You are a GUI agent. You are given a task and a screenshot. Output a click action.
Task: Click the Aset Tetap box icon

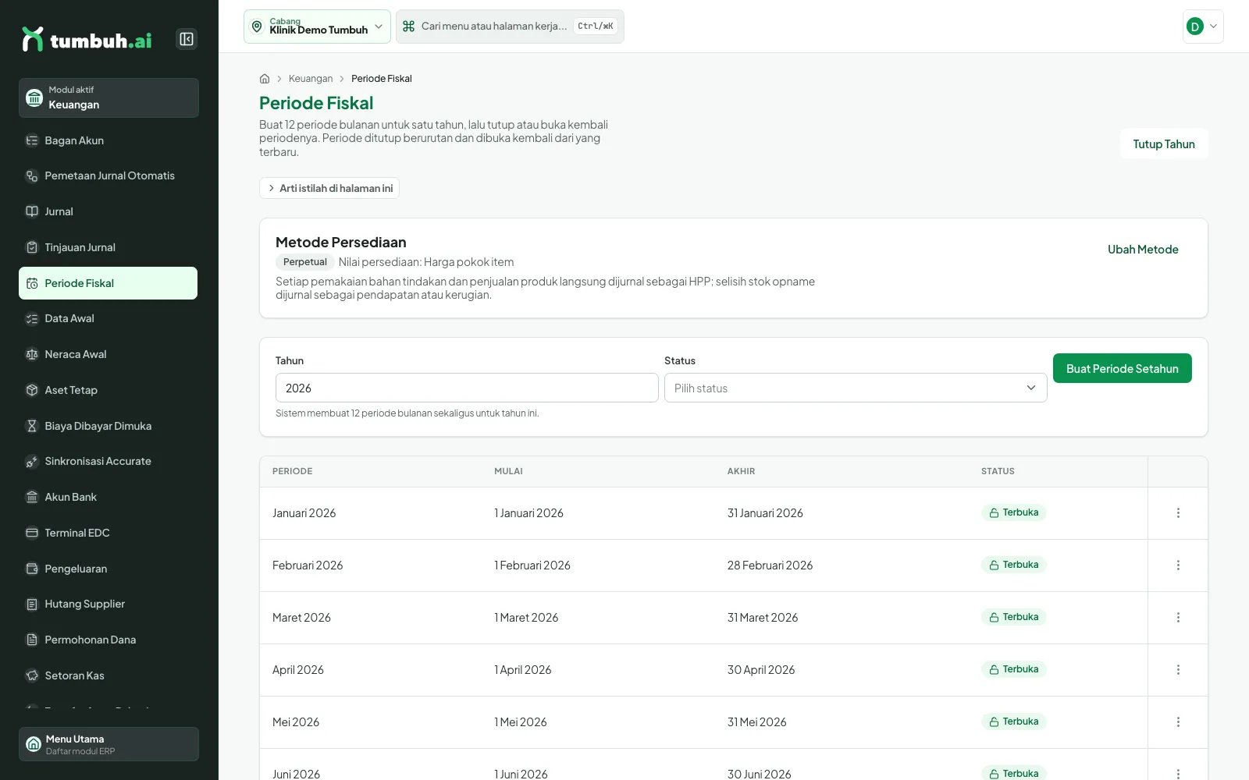click(32, 390)
